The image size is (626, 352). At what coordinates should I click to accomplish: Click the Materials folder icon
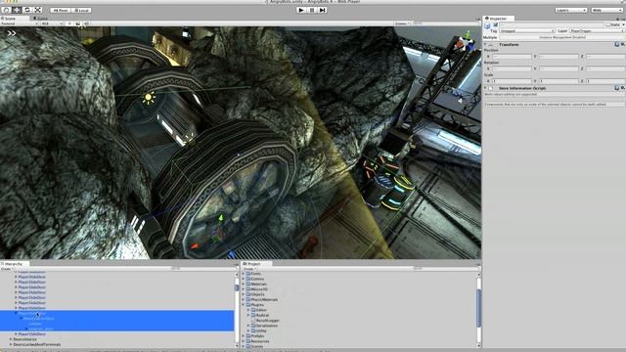pyautogui.click(x=248, y=285)
